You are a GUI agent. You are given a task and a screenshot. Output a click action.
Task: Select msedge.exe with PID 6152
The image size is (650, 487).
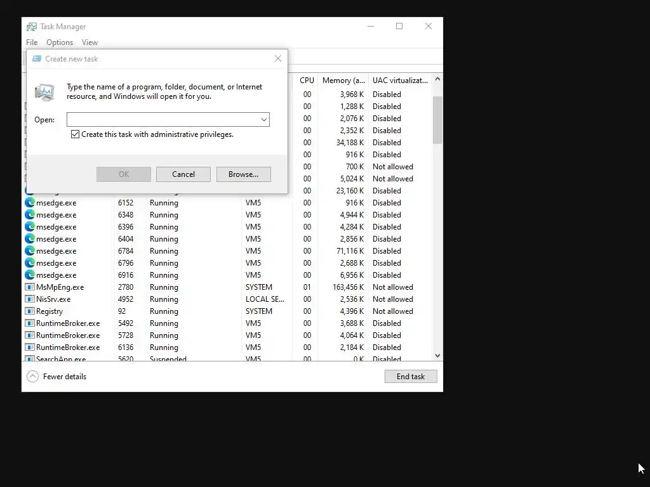228,202
